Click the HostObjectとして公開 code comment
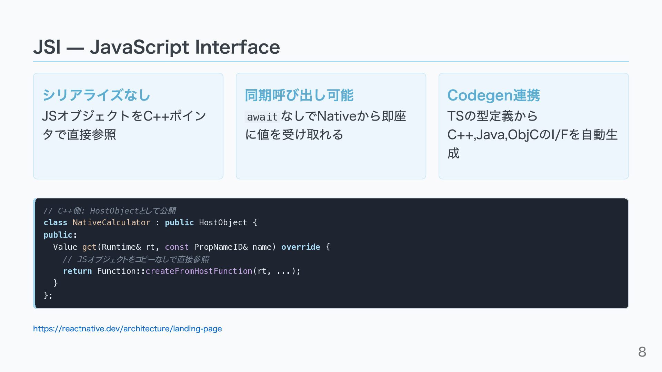The image size is (662, 372). pyautogui.click(x=133, y=210)
